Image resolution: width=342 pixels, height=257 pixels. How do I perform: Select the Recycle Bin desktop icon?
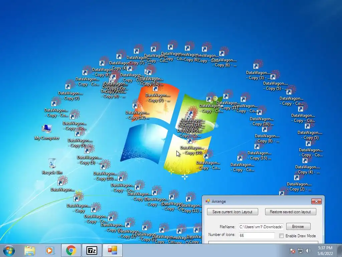pos(52,166)
